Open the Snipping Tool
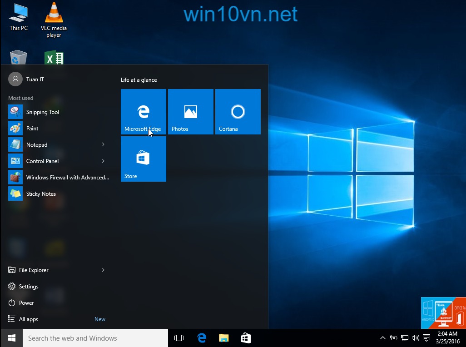The height and width of the screenshot is (347, 466). (x=42, y=112)
